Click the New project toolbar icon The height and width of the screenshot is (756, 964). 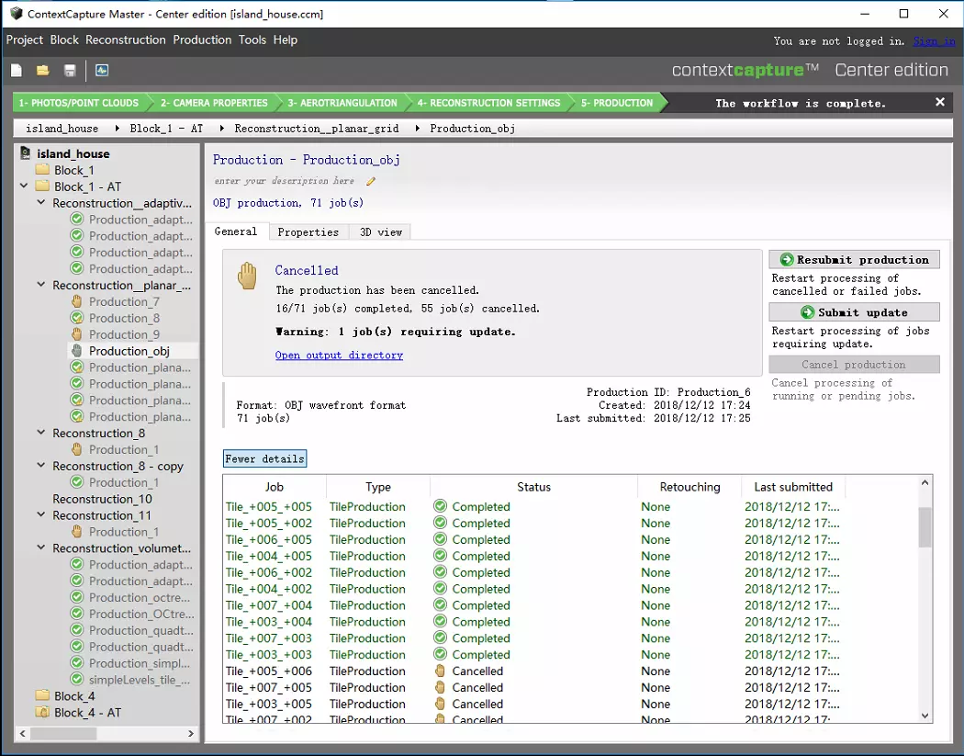point(17,70)
